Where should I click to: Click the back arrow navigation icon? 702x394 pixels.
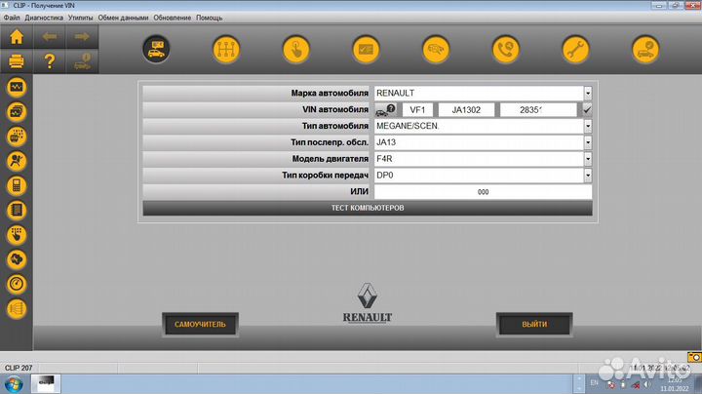point(50,37)
